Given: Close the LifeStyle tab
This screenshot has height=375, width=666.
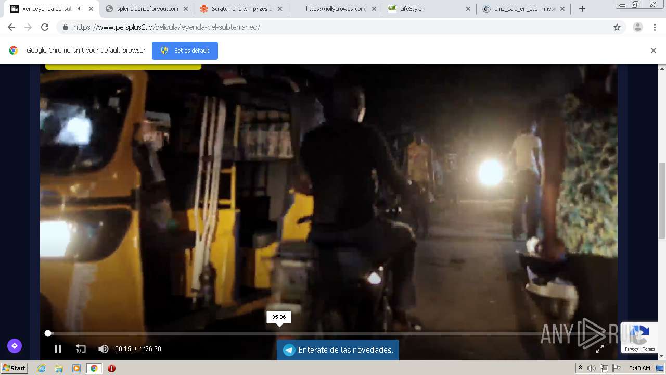Looking at the screenshot, I should 468,9.
